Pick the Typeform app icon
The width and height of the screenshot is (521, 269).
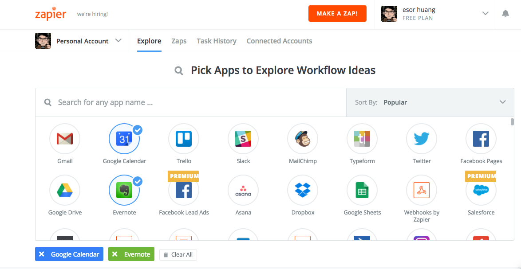coord(362,139)
